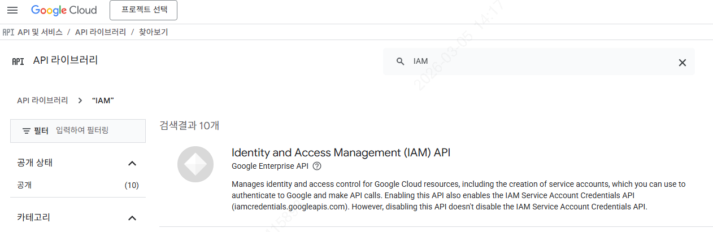
Task: Click the API icon beside the API 라이브러리 page title
Action: point(18,62)
